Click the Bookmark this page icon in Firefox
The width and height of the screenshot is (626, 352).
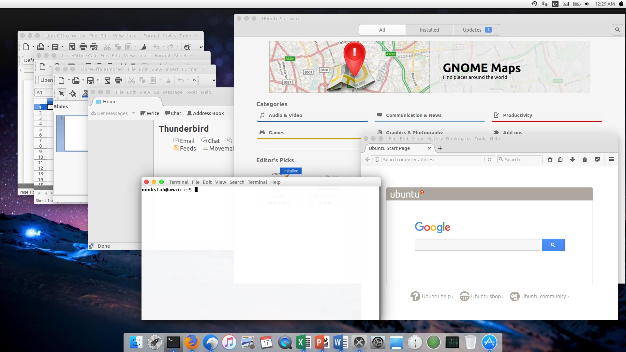click(x=549, y=159)
